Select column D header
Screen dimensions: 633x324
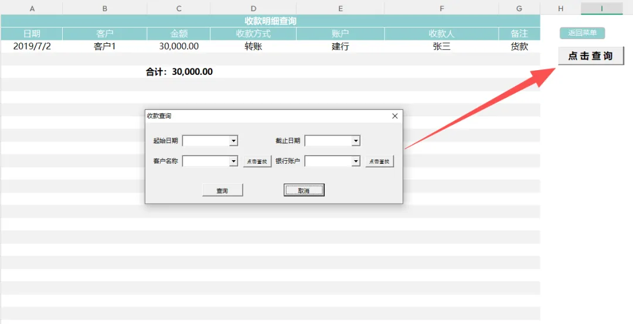pos(253,8)
